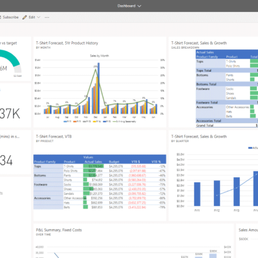Open the P&L Summary, Fixed Costs tile title
The image size is (258, 258).
tap(59, 230)
